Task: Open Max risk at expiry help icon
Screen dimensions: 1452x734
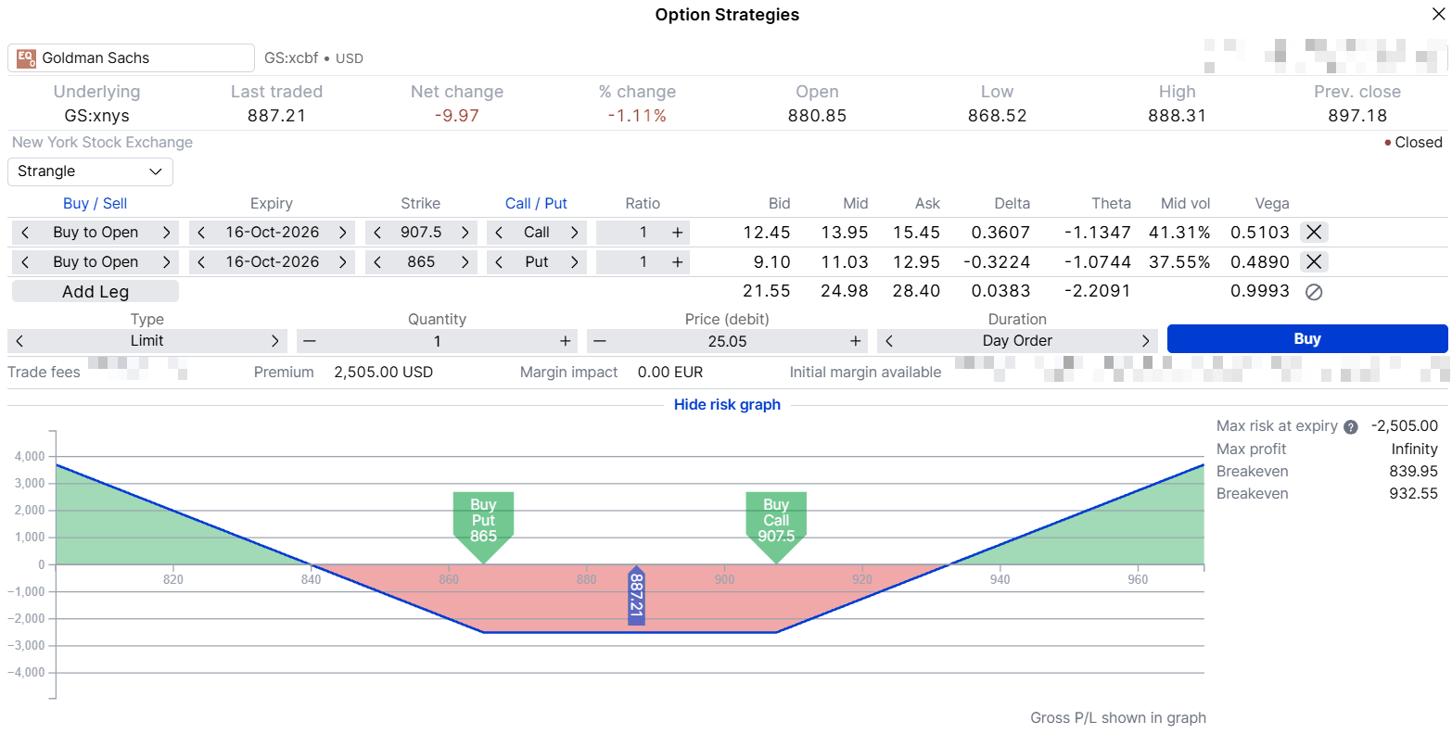Action: click(1351, 427)
